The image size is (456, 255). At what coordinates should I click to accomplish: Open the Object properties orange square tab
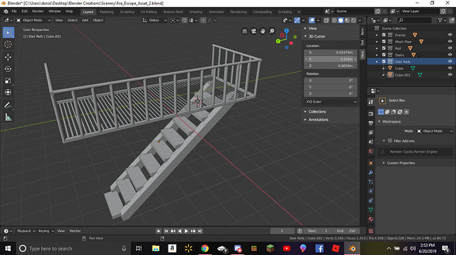371,163
